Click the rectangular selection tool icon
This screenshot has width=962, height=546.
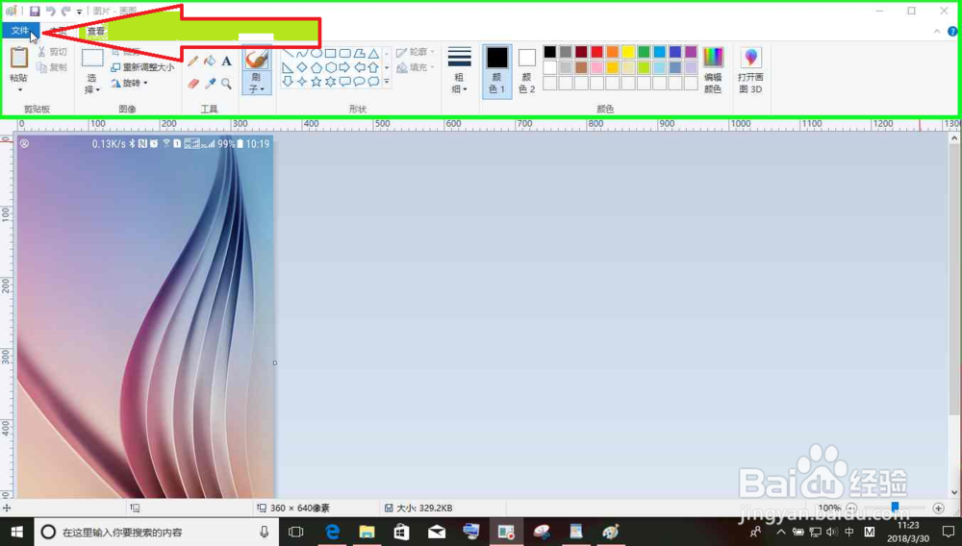pyautogui.click(x=92, y=59)
